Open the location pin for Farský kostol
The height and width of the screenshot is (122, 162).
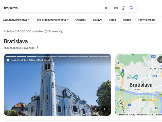click(x=8, y=60)
